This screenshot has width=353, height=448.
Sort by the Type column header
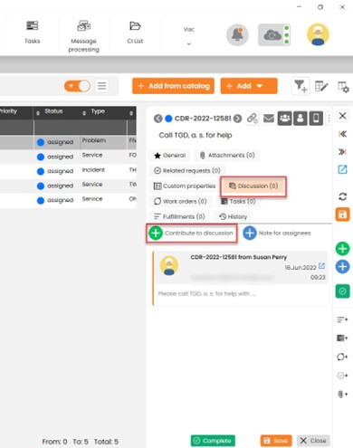(x=98, y=111)
